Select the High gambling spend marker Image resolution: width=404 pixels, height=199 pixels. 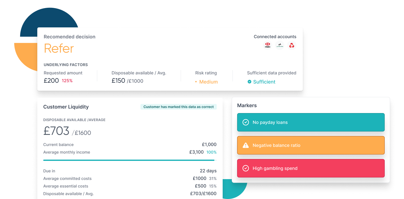coord(311,168)
